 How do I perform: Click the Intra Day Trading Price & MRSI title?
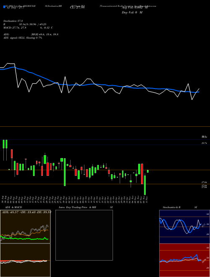pos(86,207)
